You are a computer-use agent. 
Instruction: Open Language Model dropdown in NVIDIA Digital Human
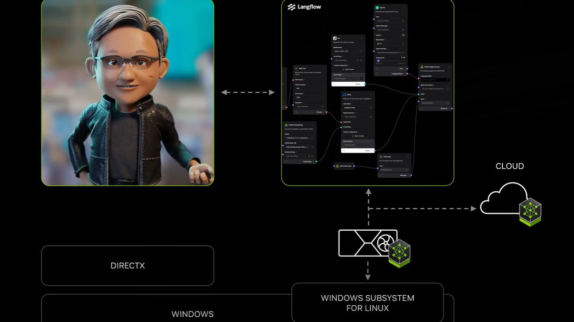tap(436, 80)
